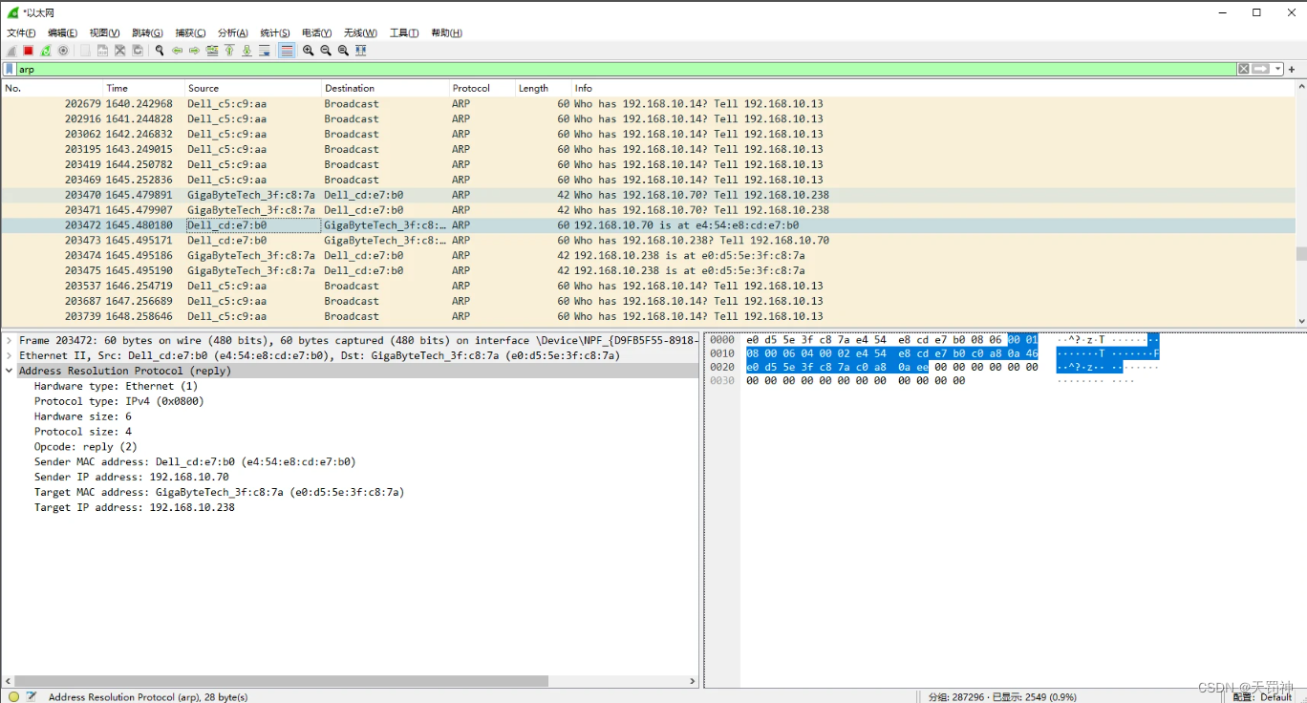Sort packets by Length column header
Screen dimensions: 1307x703
coord(544,88)
